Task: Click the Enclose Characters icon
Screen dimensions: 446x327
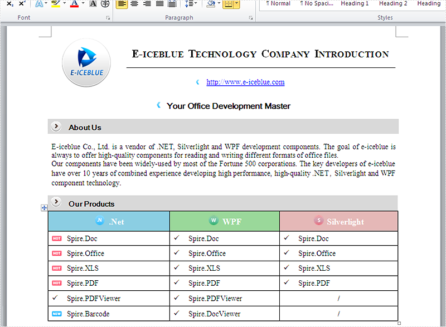Action: [x=105, y=4]
